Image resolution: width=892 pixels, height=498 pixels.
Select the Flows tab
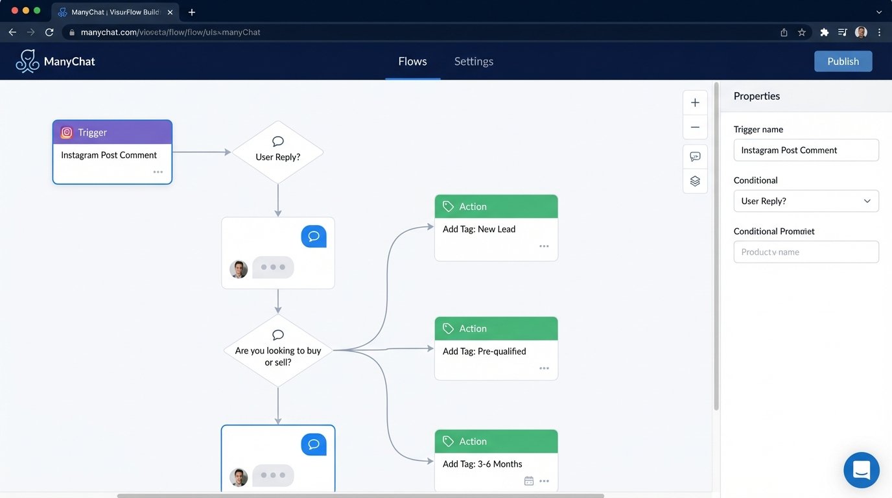412,61
